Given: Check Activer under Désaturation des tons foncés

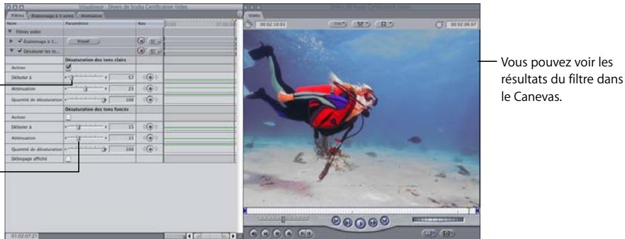Looking at the screenshot, I should point(68,117).
